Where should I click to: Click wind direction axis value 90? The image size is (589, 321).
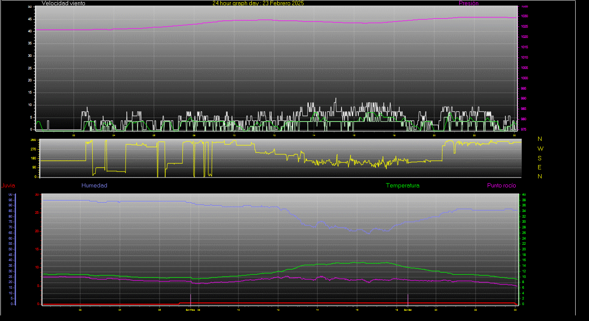(34, 168)
